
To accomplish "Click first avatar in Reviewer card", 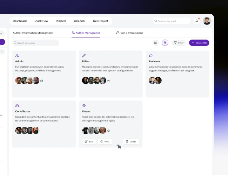I will tap(152, 80).
